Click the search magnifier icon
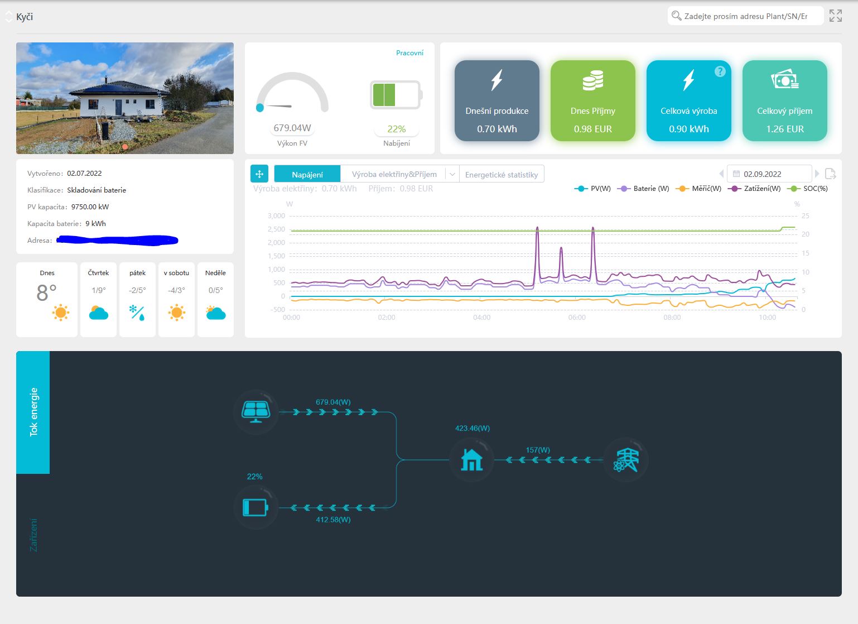This screenshot has height=624, width=858. coord(676,16)
